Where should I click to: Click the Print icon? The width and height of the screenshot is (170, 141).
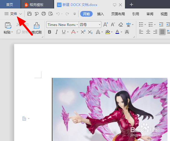[44, 14]
